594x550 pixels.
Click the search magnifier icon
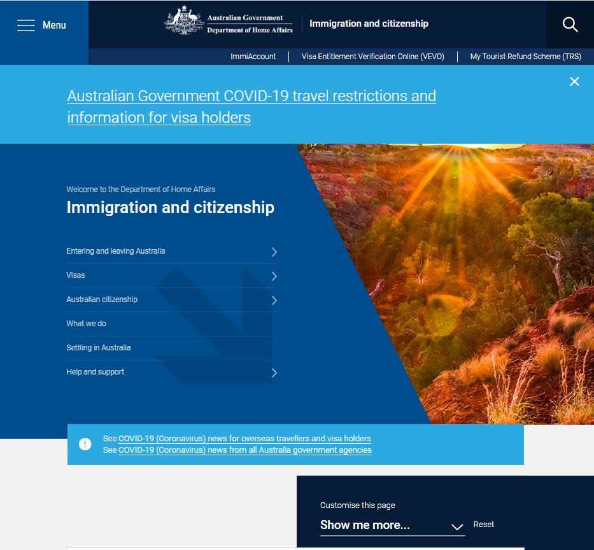pyautogui.click(x=570, y=24)
